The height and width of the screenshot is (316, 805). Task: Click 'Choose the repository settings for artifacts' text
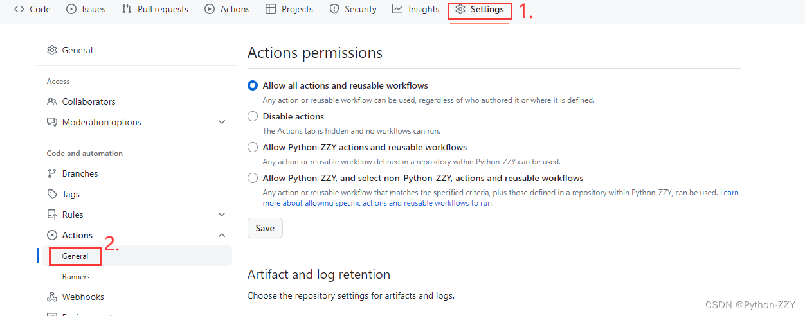[351, 296]
